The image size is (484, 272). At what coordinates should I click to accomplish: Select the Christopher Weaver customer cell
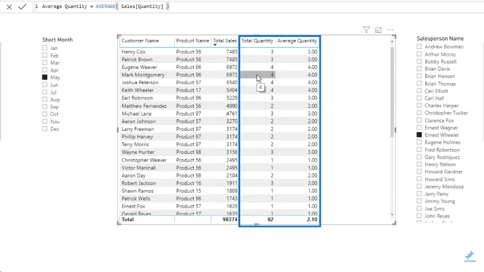(x=144, y=160)
